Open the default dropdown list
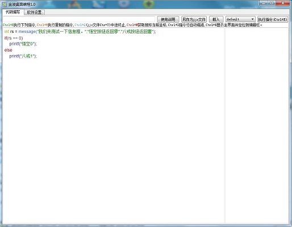Image resolution: width=292 pixels, height=227 pixels. click(x=240, y=19)
